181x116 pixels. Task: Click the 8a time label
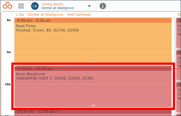pos(9,20)
